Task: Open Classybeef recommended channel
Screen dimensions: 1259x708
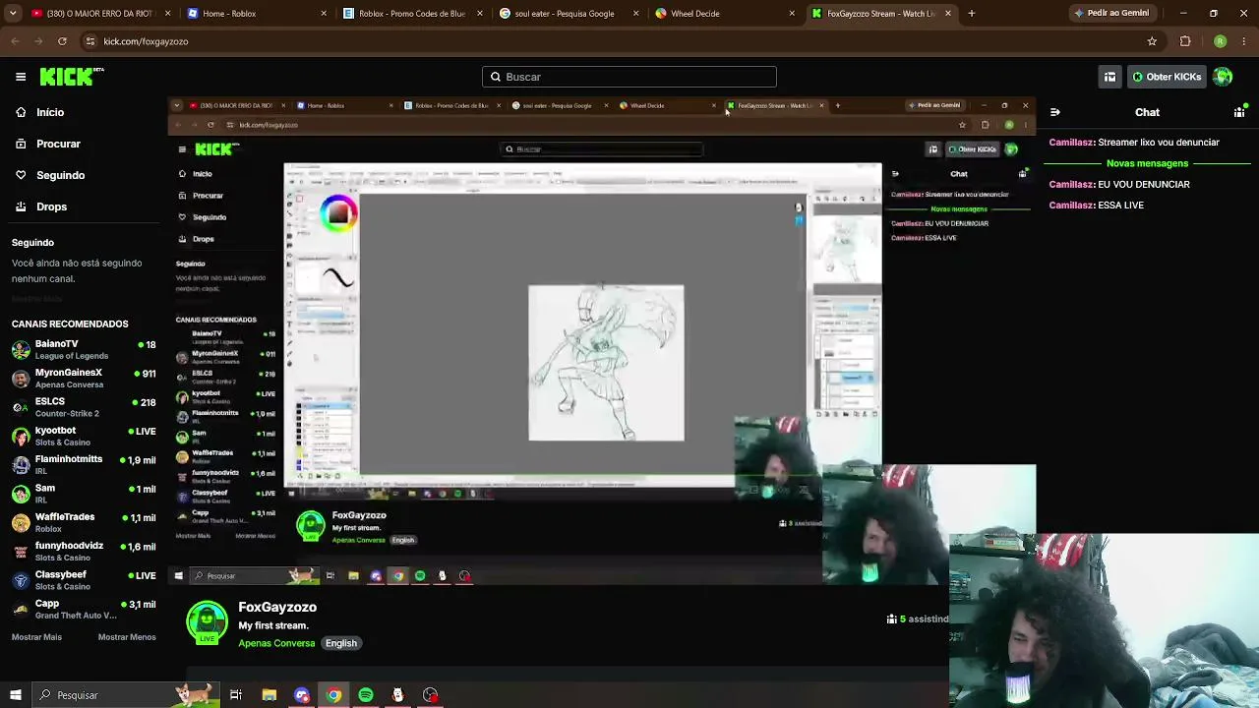Action: pyautogui.click(x=84, y=580)
